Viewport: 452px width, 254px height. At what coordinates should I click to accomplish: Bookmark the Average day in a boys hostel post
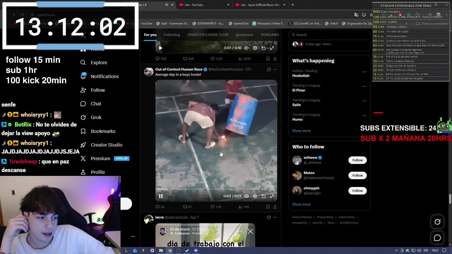click(x=268, y=207)
